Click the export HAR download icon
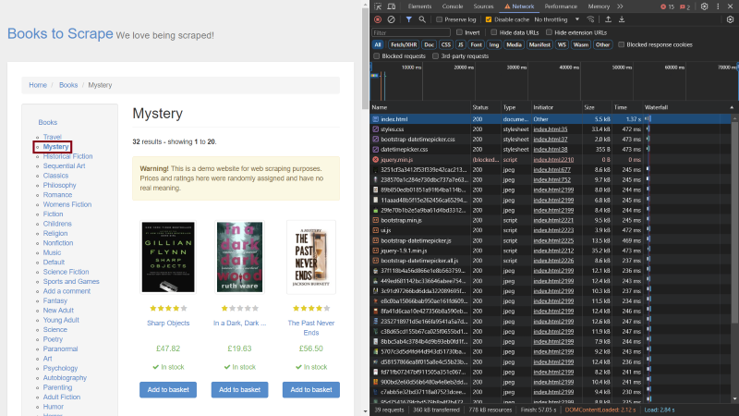 click(x=621, y=18)
